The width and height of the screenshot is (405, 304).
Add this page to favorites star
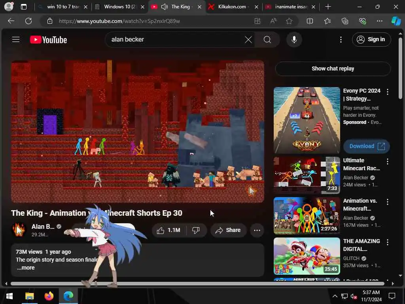coord(289,21)
